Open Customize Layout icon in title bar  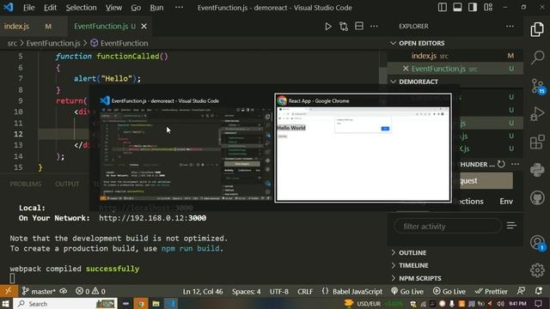488,8
